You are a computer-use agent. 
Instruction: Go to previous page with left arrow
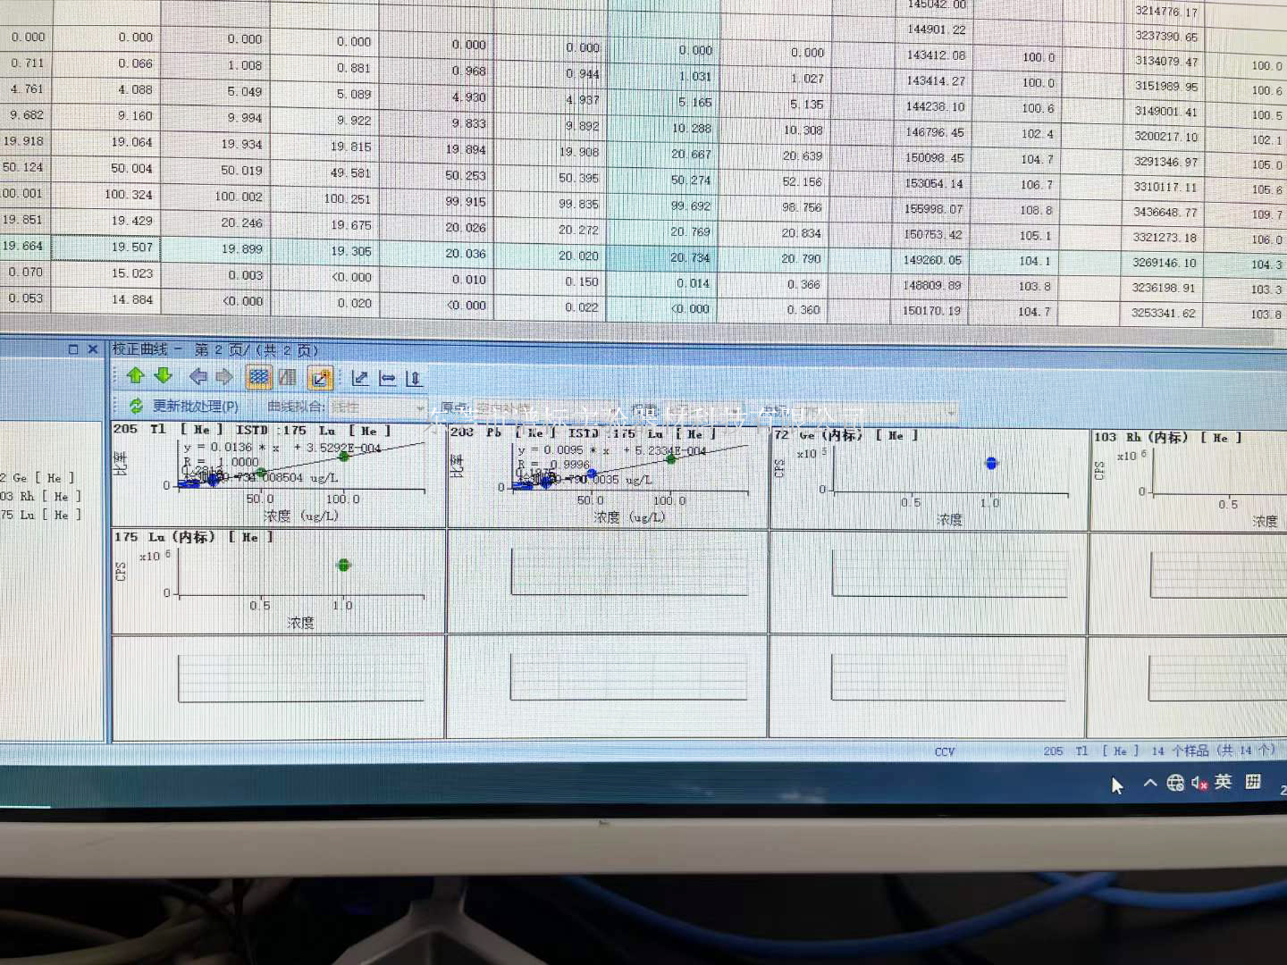point(198,377)
